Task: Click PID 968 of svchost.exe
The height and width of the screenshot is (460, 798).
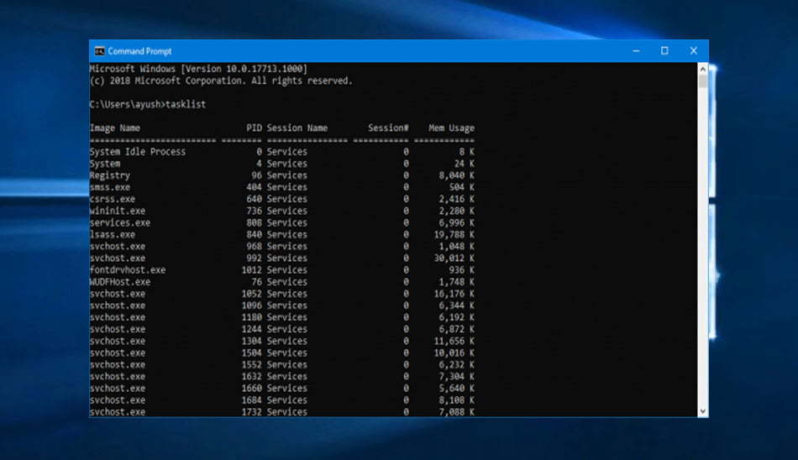Action: [254, 246]
